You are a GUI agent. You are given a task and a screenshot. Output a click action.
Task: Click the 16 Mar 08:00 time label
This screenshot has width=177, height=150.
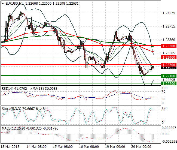89,146
